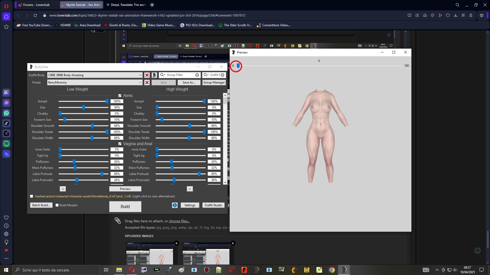Toggle the Arms slider group checkbox

pyautogui.click(x=120, y=95)
